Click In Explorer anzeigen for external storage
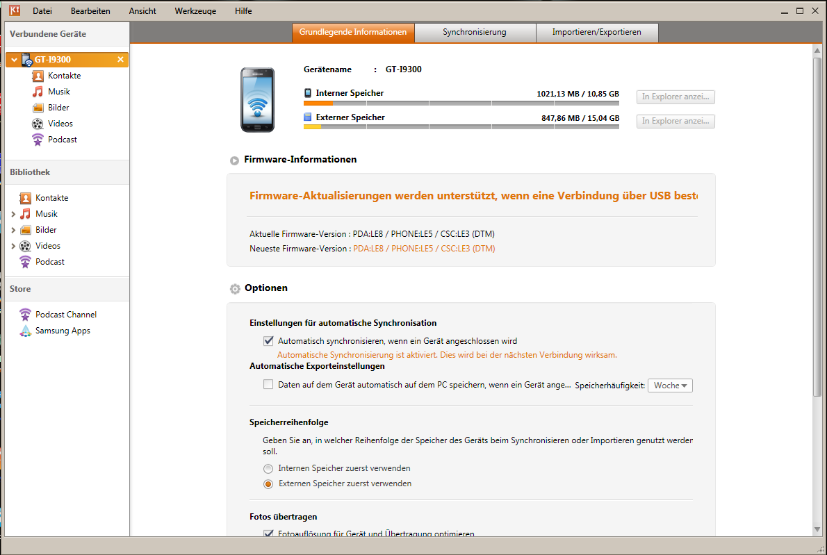Image resolution: width=827 pixels, height=555 pixels. (x=675, y=121)
